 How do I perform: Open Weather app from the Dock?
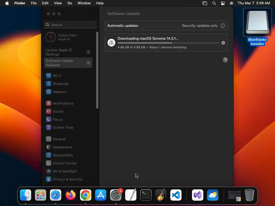tap(213, 195)
